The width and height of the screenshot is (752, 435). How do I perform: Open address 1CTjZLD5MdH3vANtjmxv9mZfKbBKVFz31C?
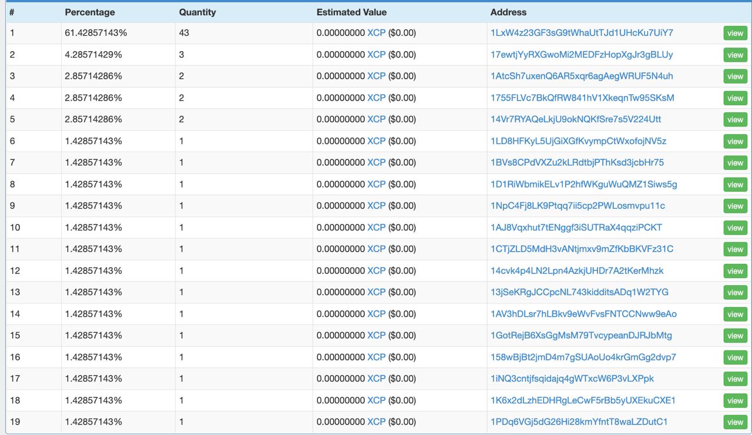point(582,249)
